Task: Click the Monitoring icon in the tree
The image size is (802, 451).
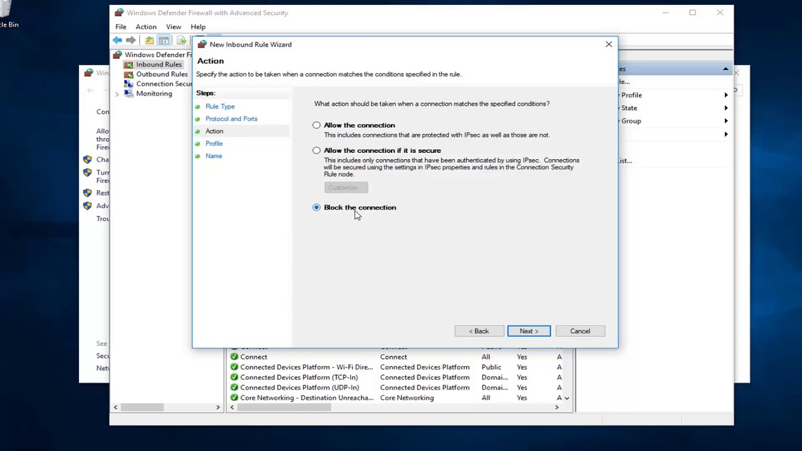Action: (128, 93)
